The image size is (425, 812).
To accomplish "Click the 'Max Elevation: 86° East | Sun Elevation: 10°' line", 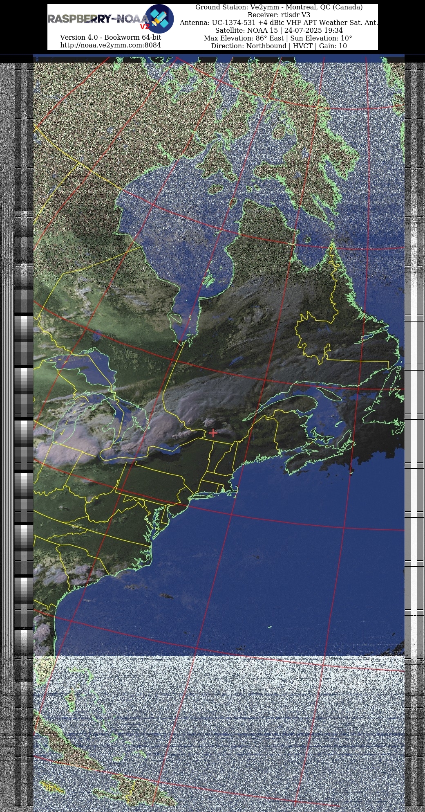I will pos(278,38).
